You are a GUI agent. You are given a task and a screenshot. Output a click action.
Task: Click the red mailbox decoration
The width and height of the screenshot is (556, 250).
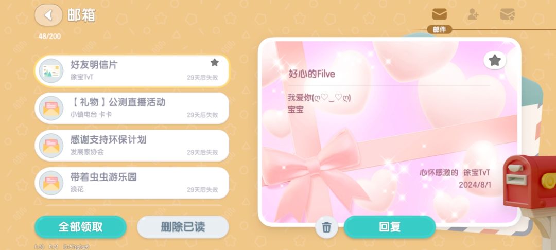[529, 183]
